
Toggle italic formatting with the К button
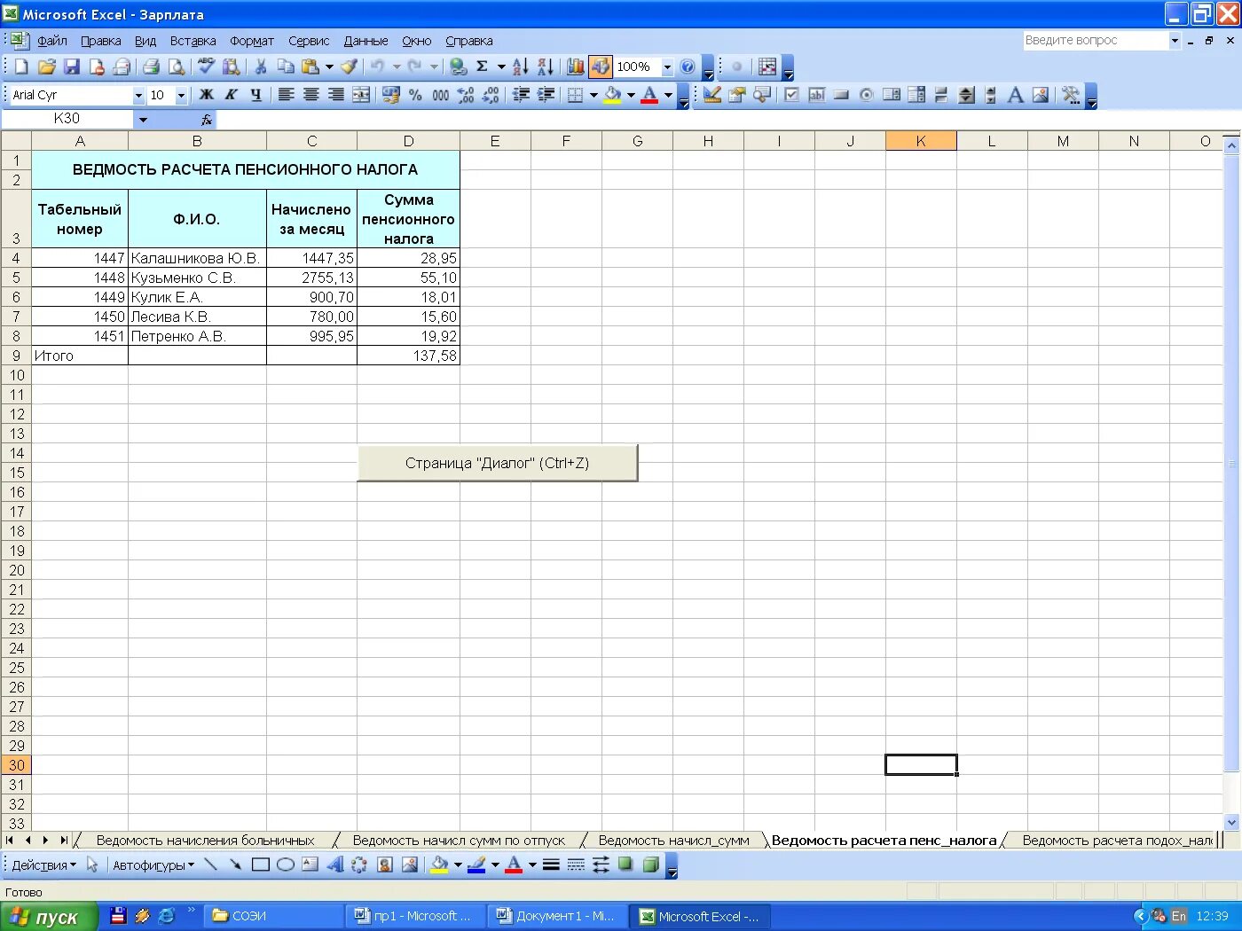tap(231, 95)
